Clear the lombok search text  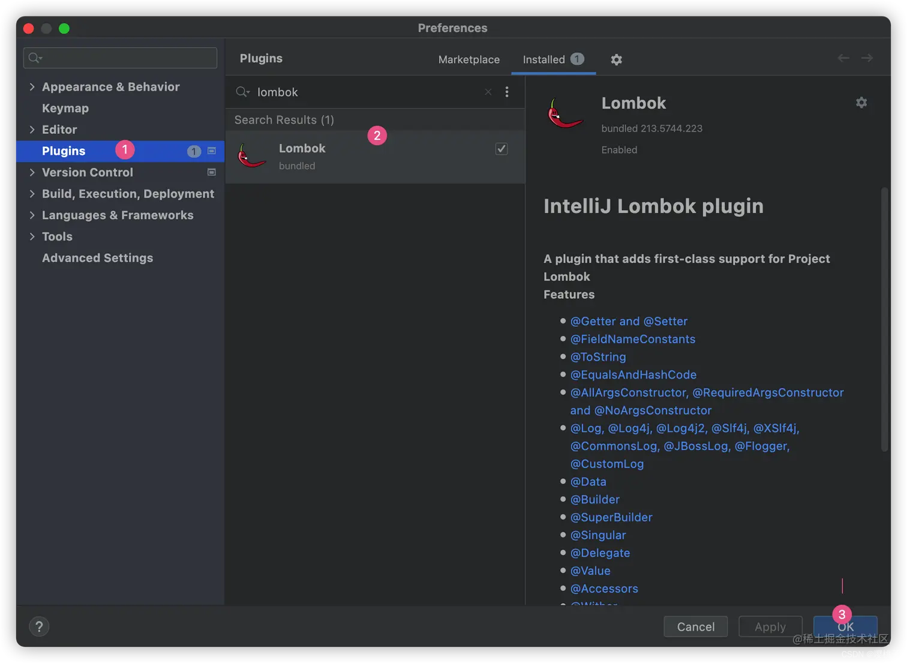tap(488, 92)
